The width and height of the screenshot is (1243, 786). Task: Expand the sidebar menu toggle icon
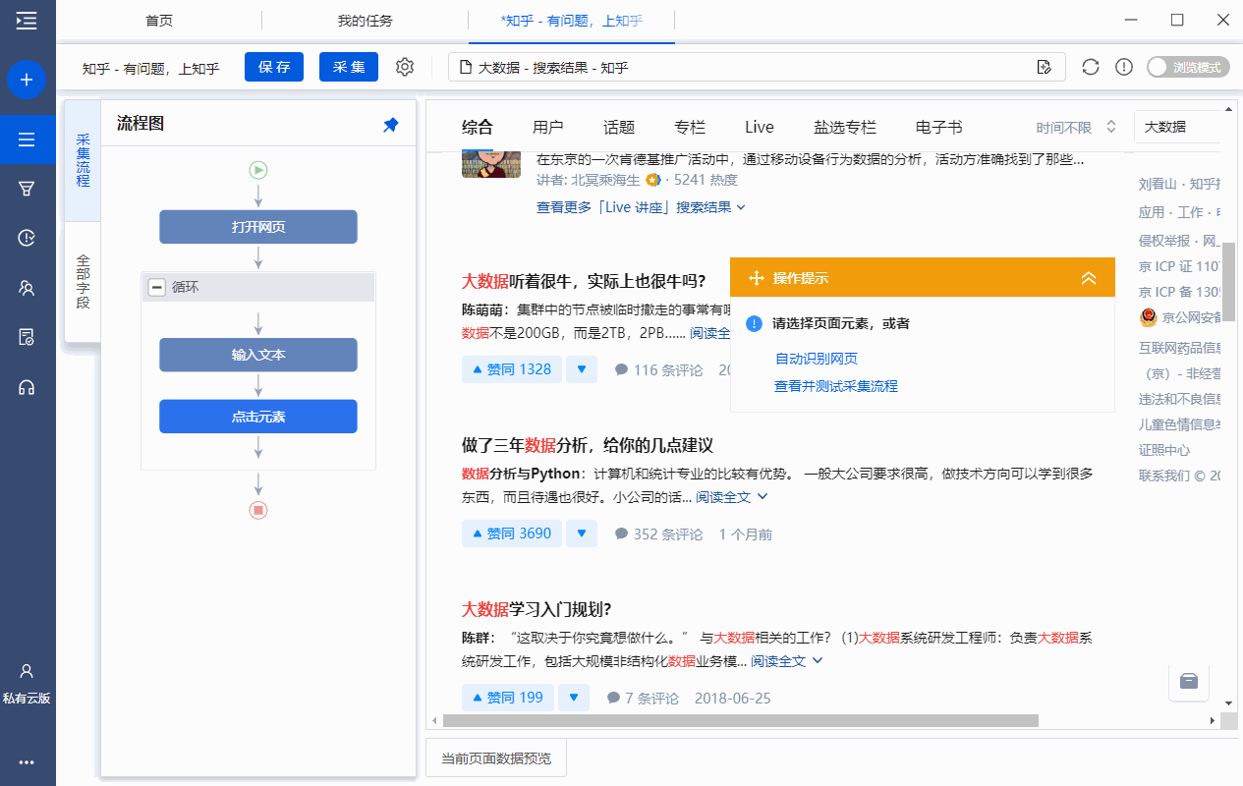click(x=27, y=20)
